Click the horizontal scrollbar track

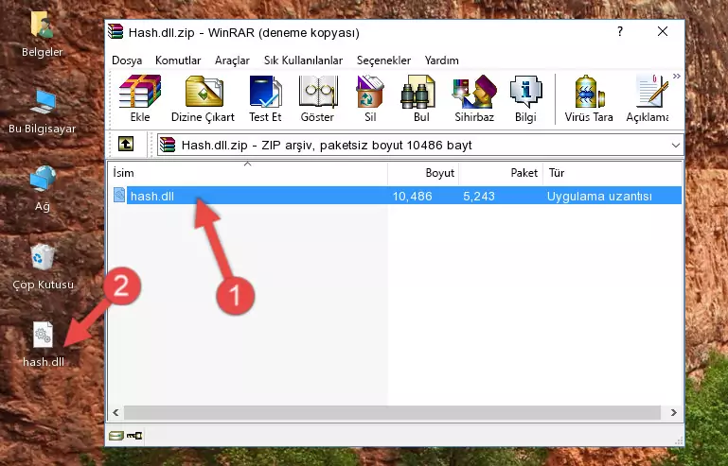coord(392,412)
